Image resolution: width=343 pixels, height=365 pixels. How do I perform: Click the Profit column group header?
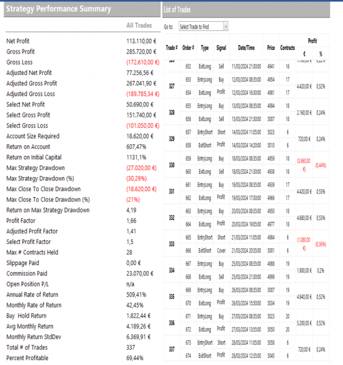click(x=312, y=41)
